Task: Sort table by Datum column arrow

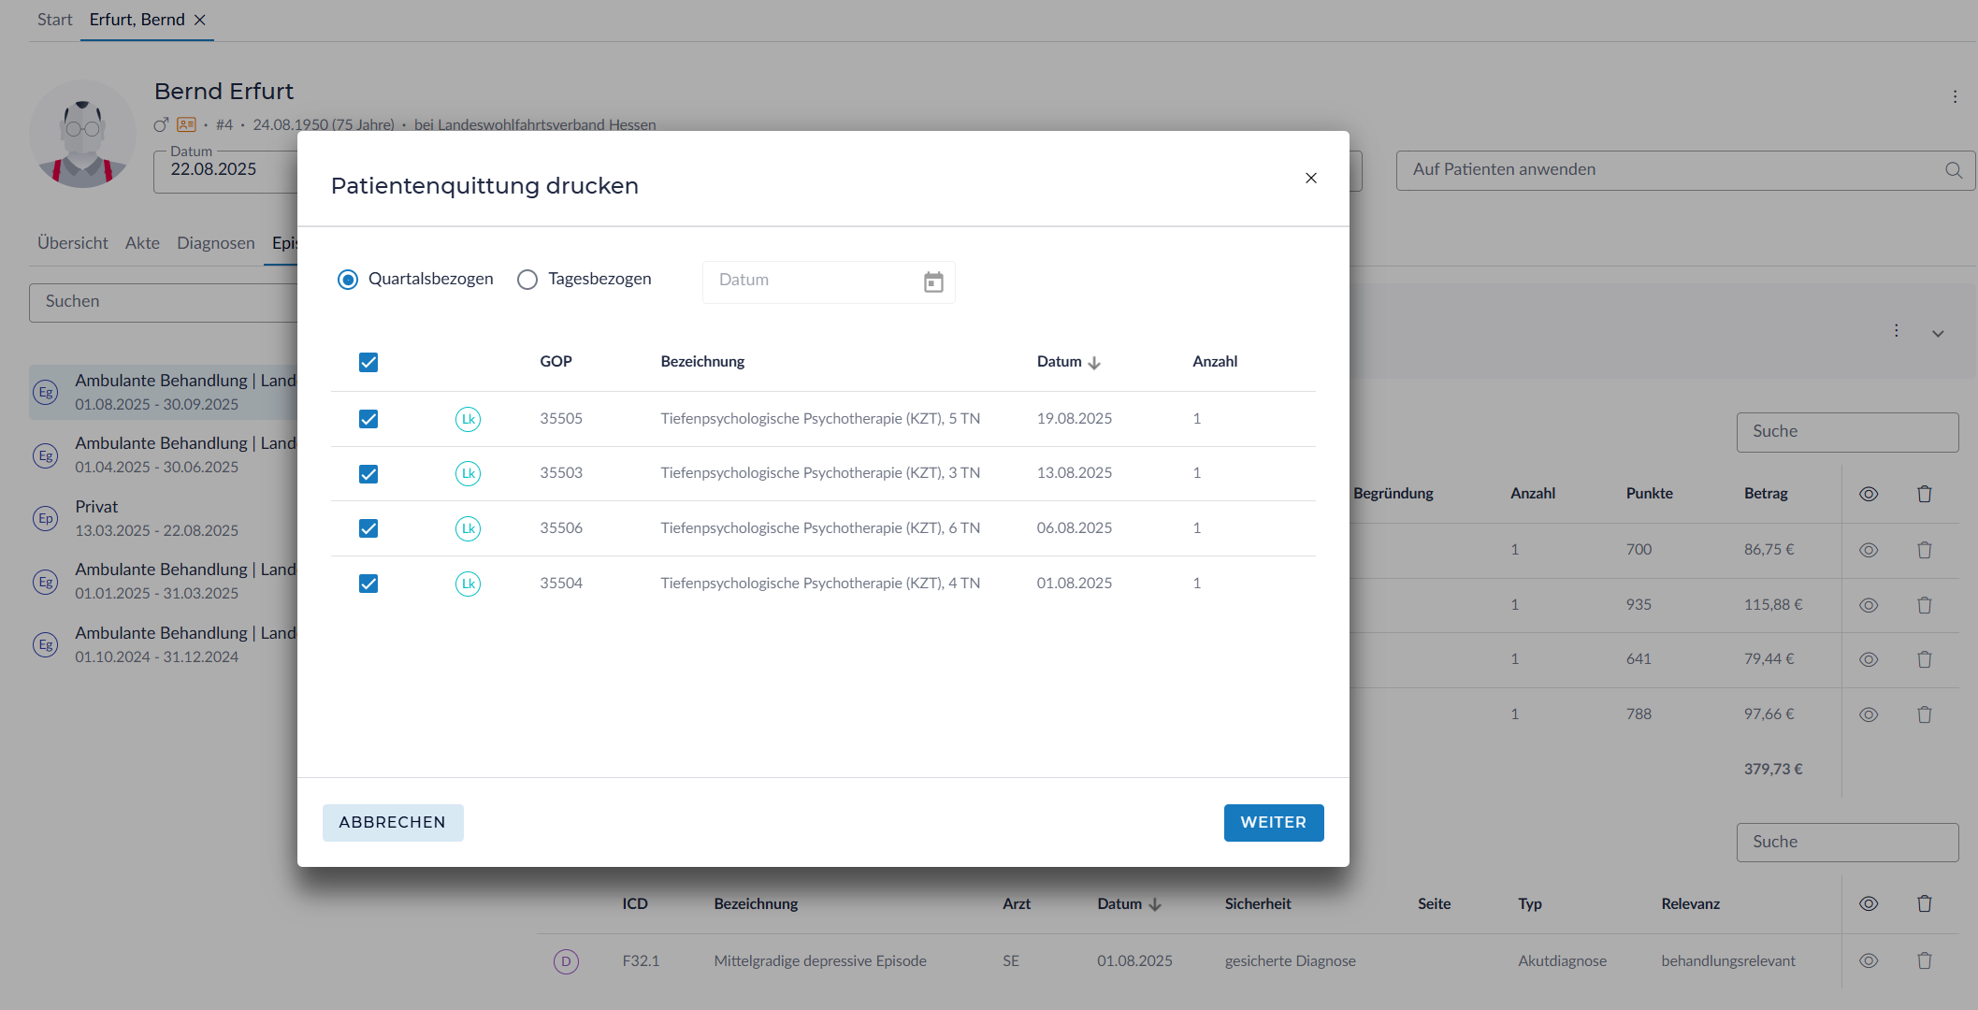Action: pyautogui.click(x=1094, y=363)
